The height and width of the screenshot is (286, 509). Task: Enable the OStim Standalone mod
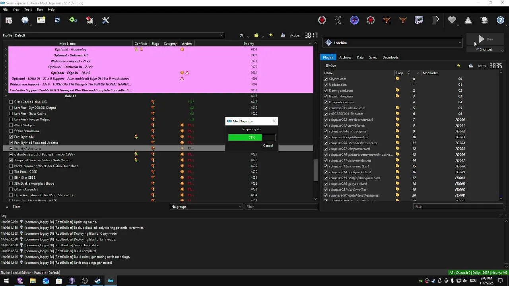click(11, 131)
